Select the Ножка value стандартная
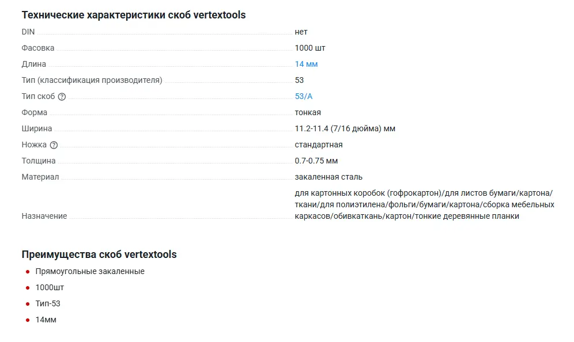Image resolution: width=574 pixels, height=342 pixels. [319, 145]
